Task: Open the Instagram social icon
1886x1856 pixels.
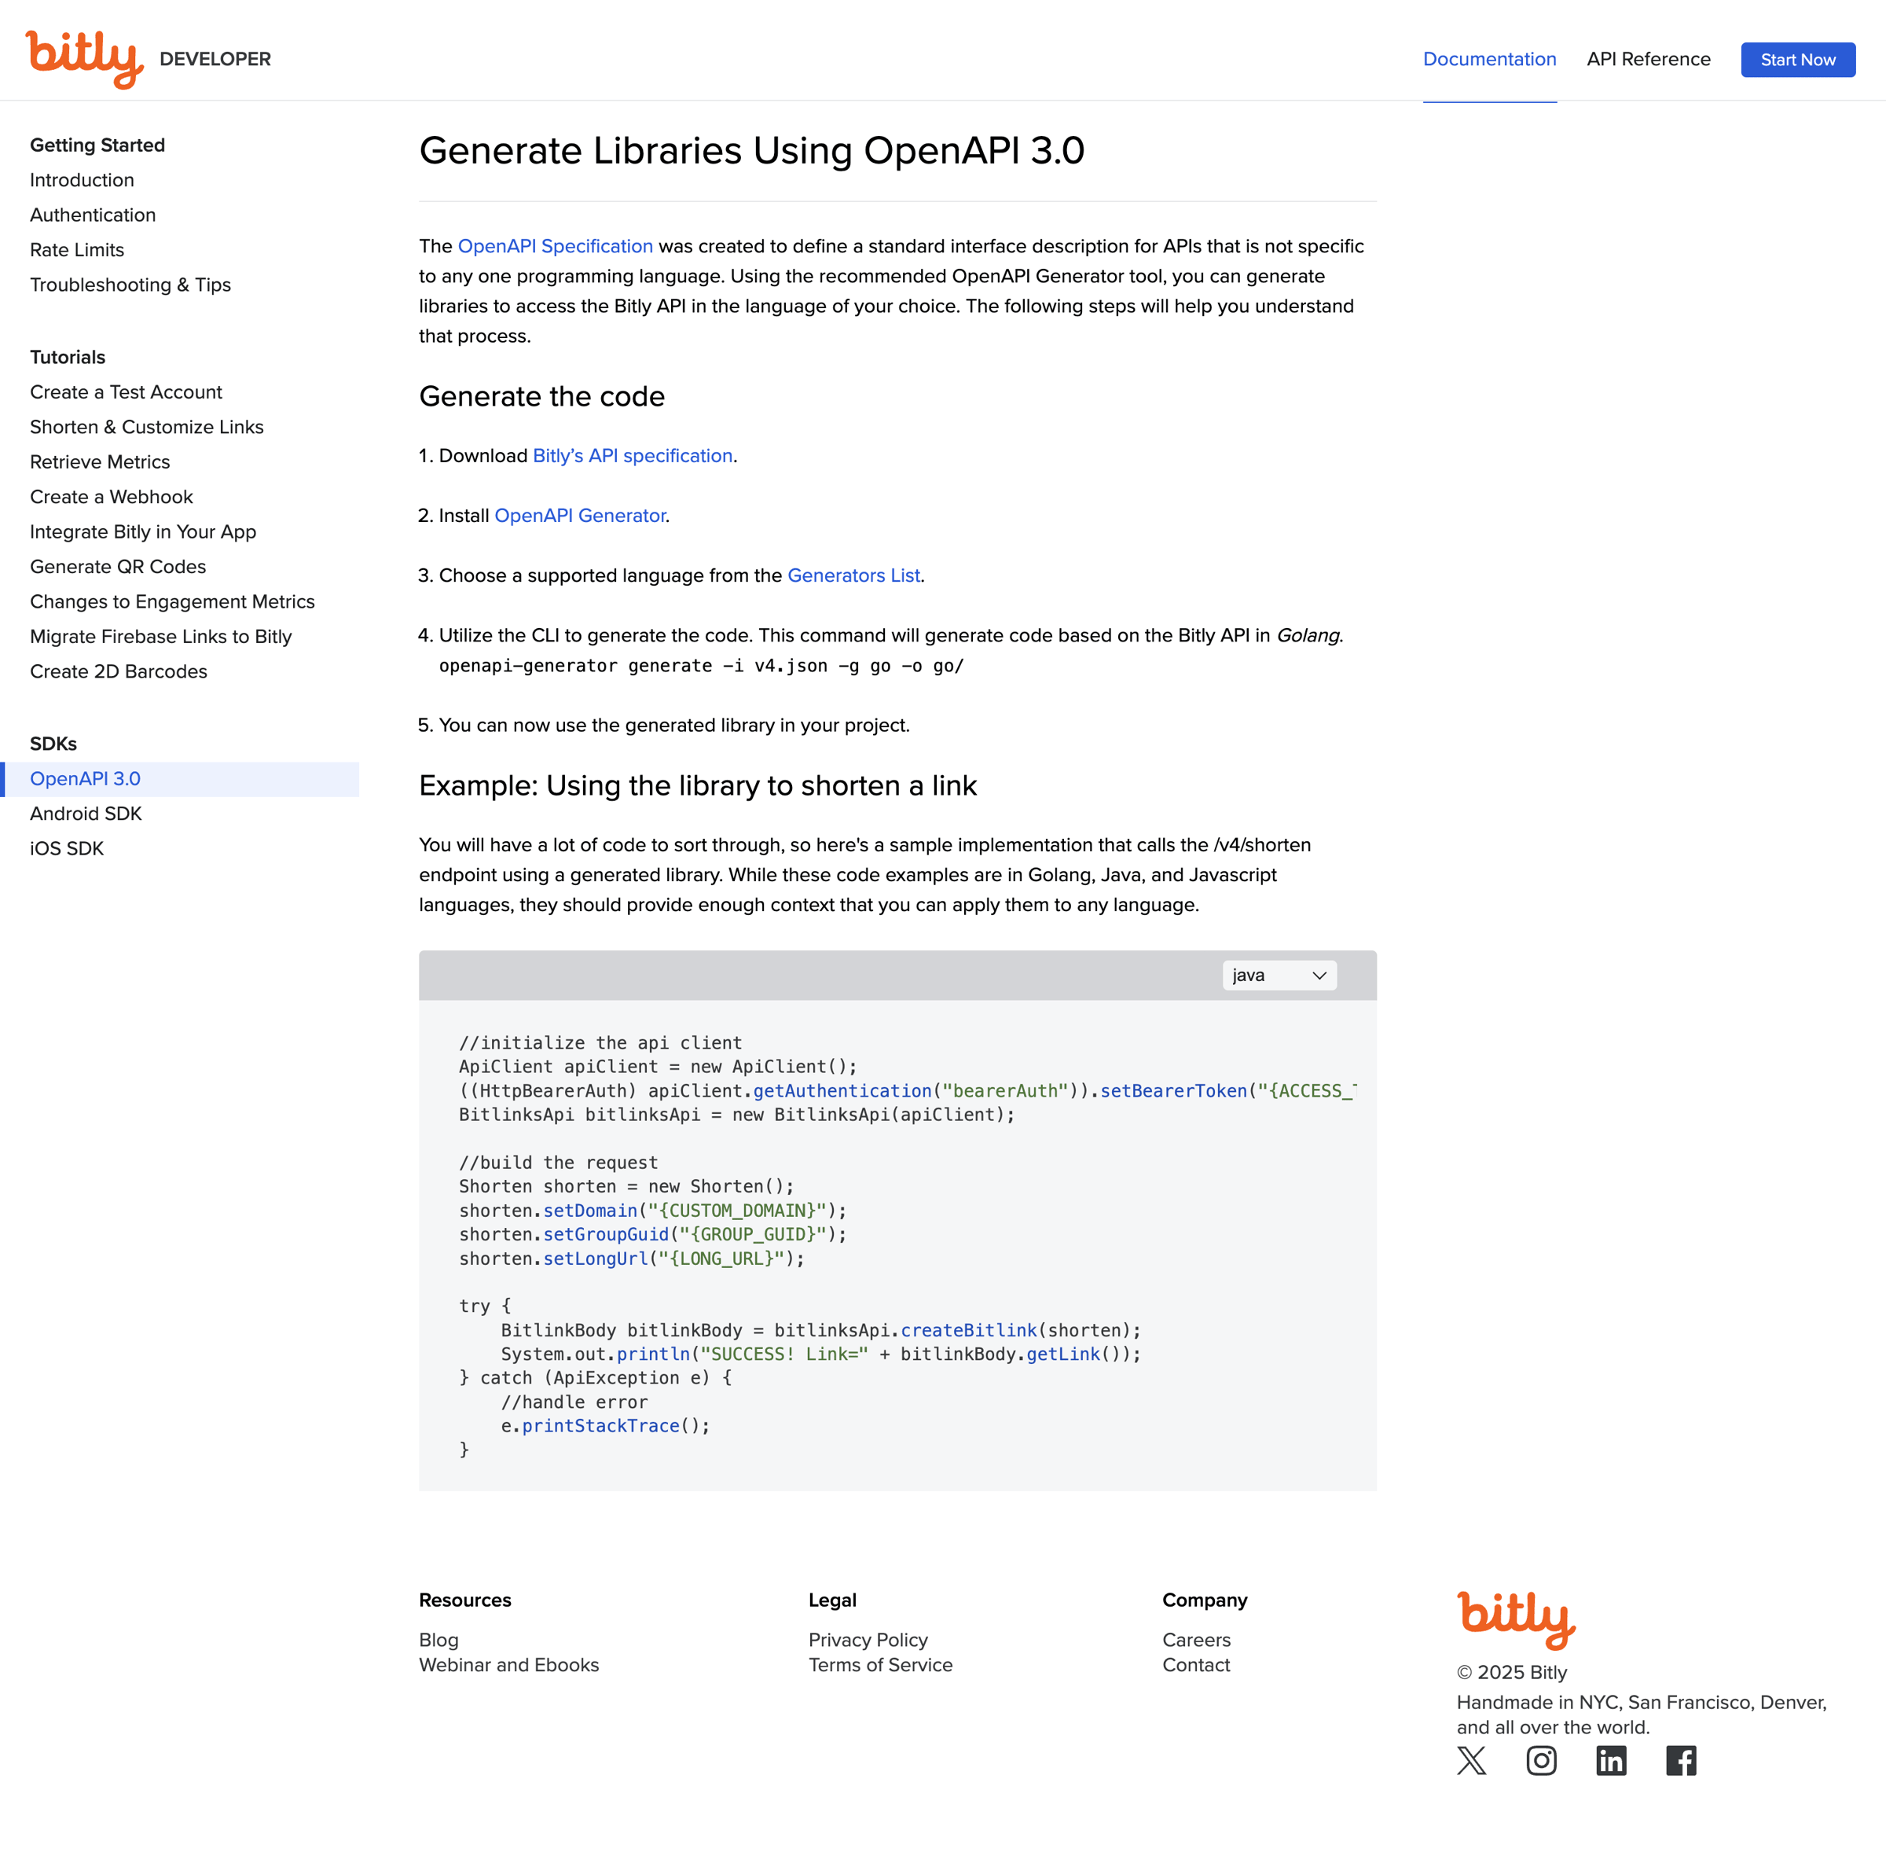Action: click(x=1542, y=1760)
